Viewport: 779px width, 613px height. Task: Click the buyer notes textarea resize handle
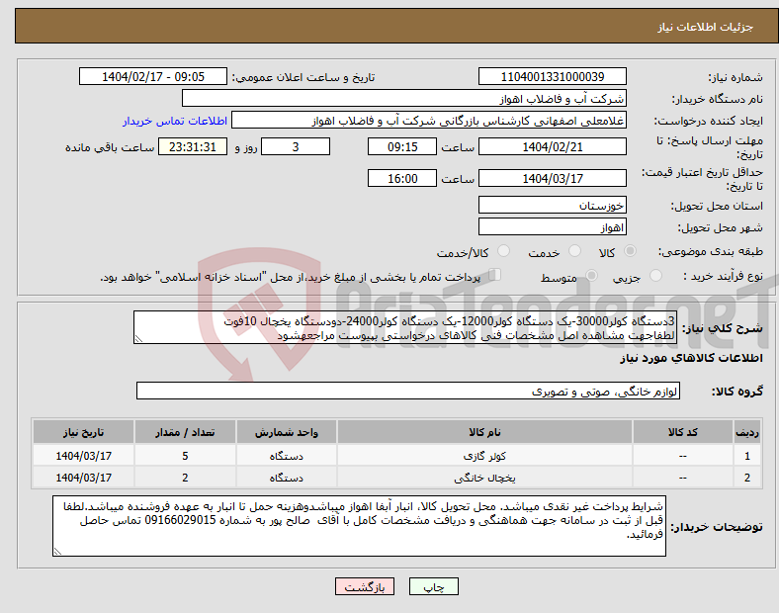(57, 551)
